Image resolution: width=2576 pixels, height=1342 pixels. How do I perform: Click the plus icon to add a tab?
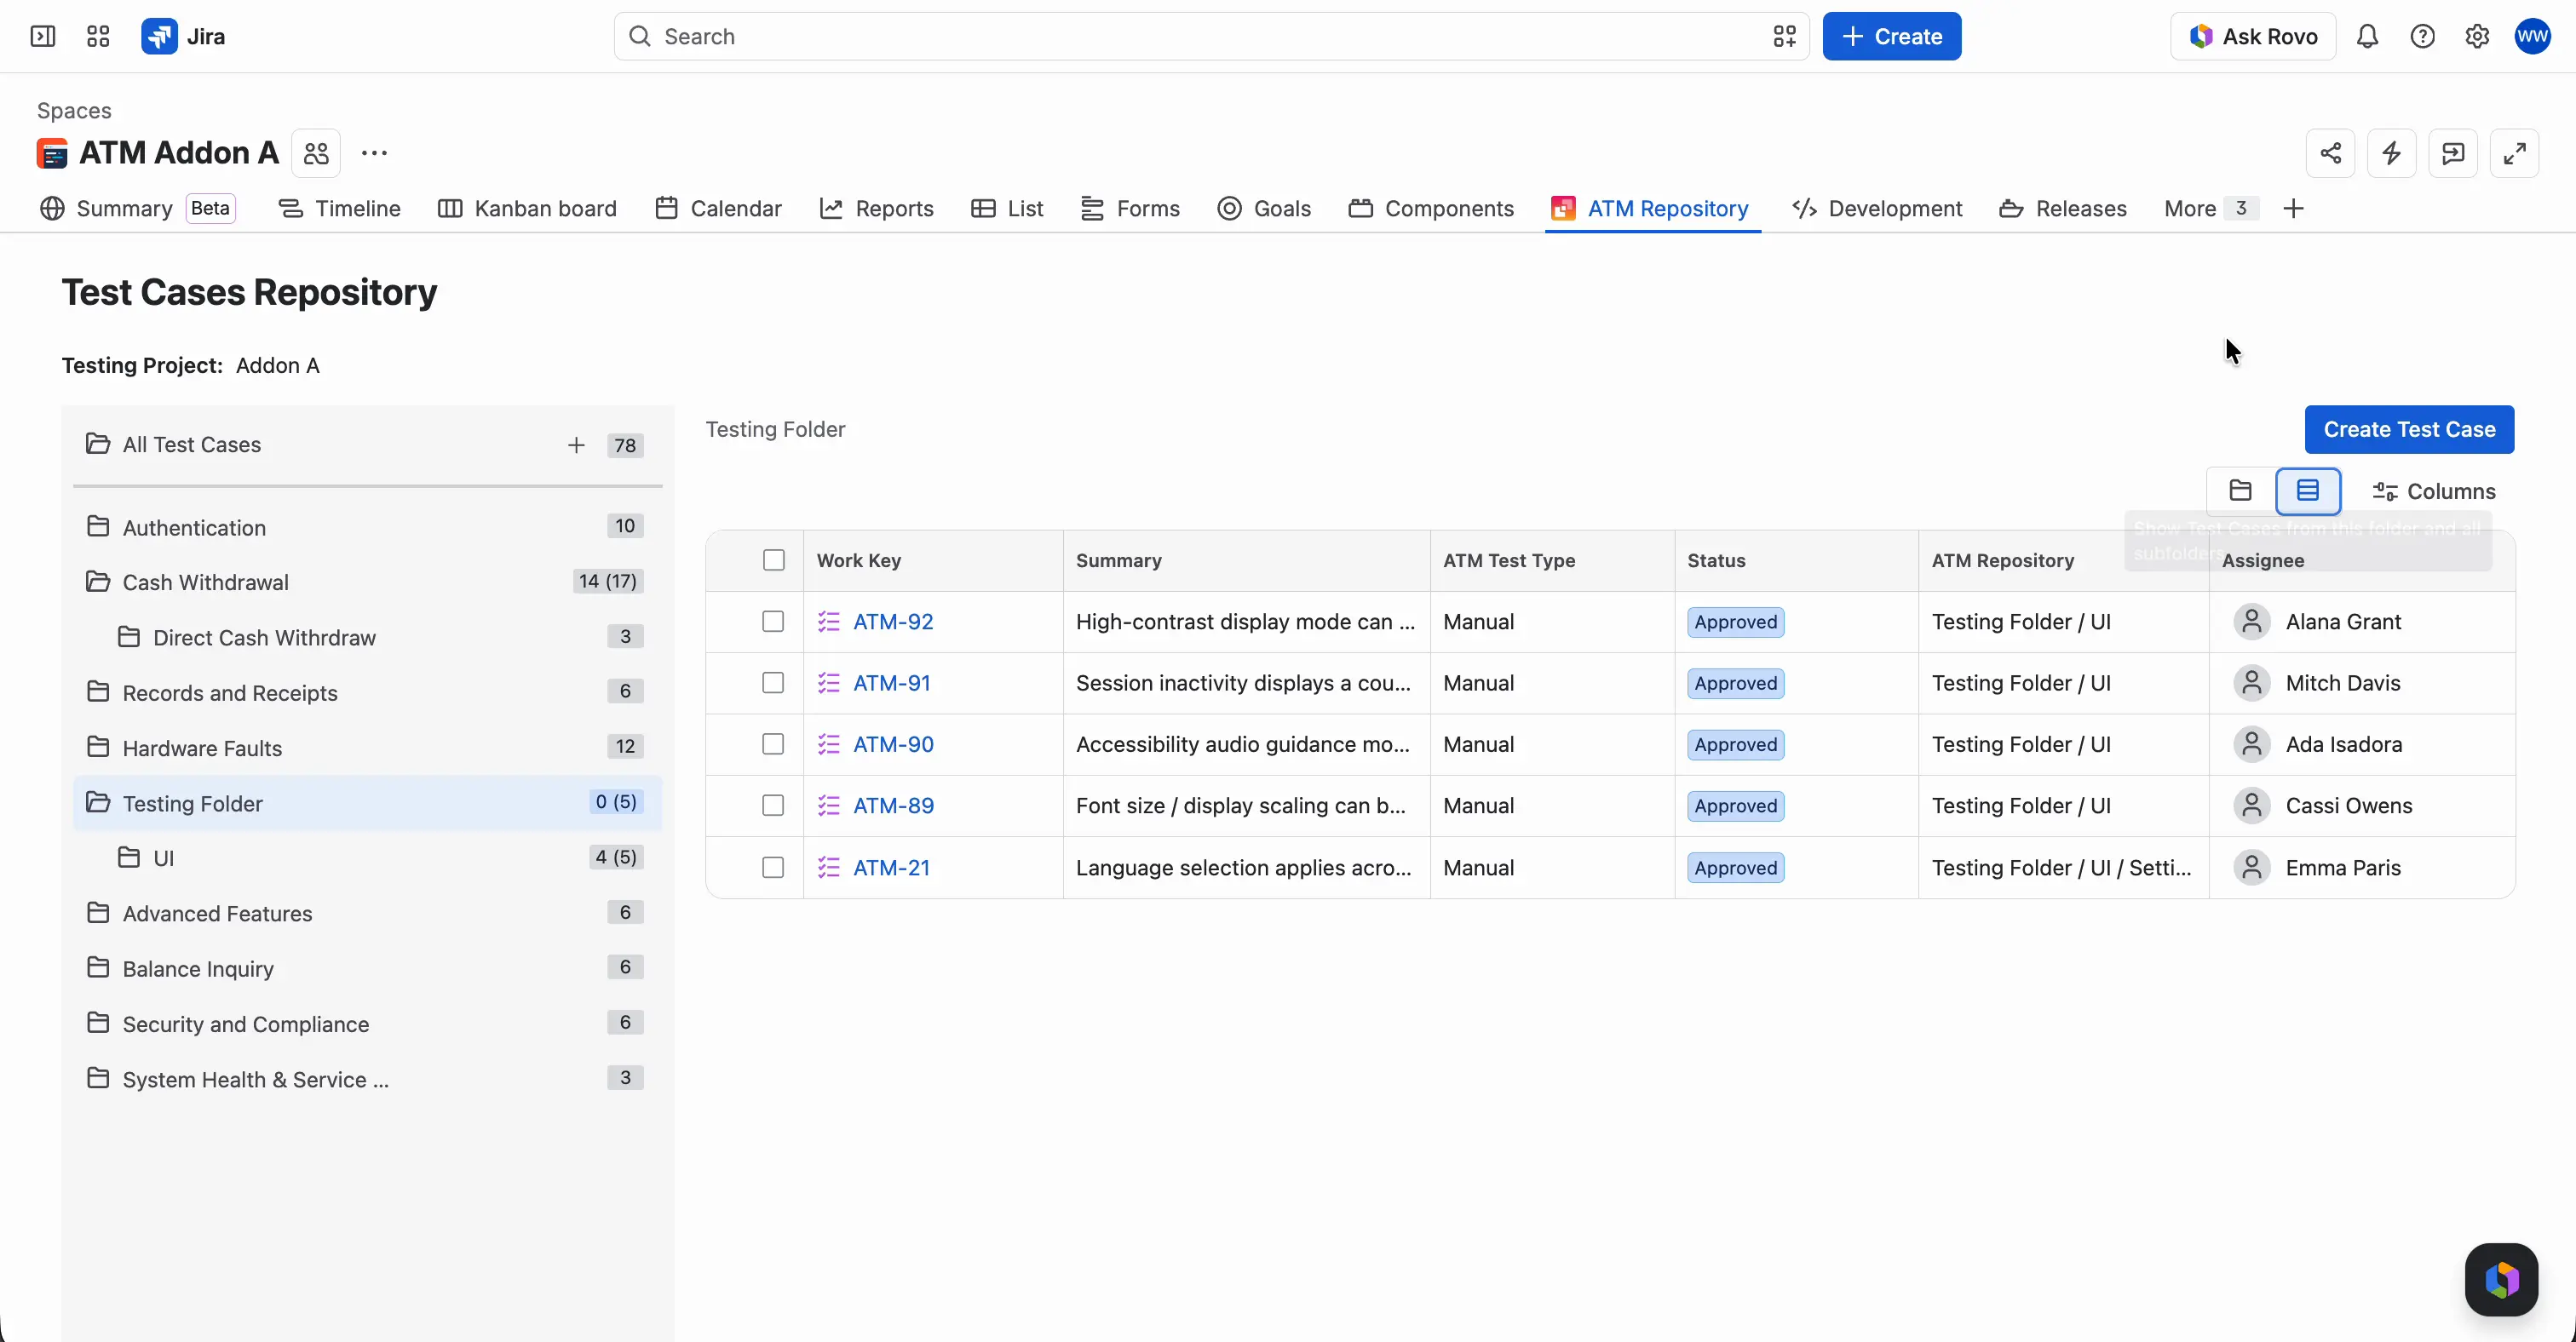coord(2294,209)
